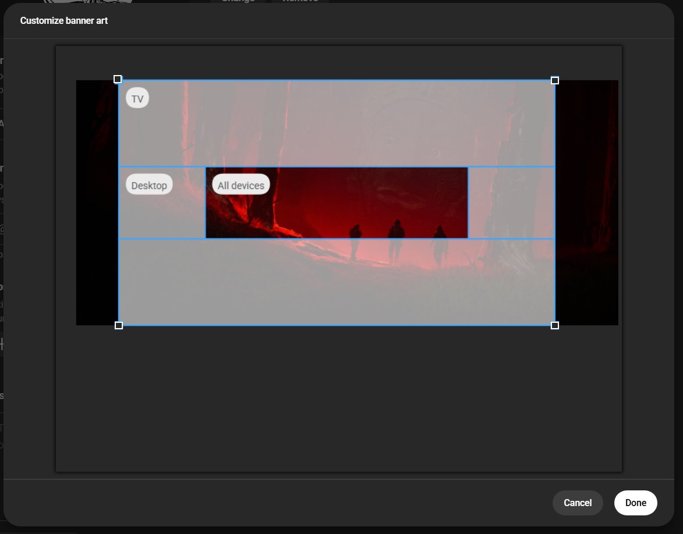The height and width of the screenshot is (534, 683).
Task: Click the 'Customize banner art' dialog title
Action: (63, 20)
